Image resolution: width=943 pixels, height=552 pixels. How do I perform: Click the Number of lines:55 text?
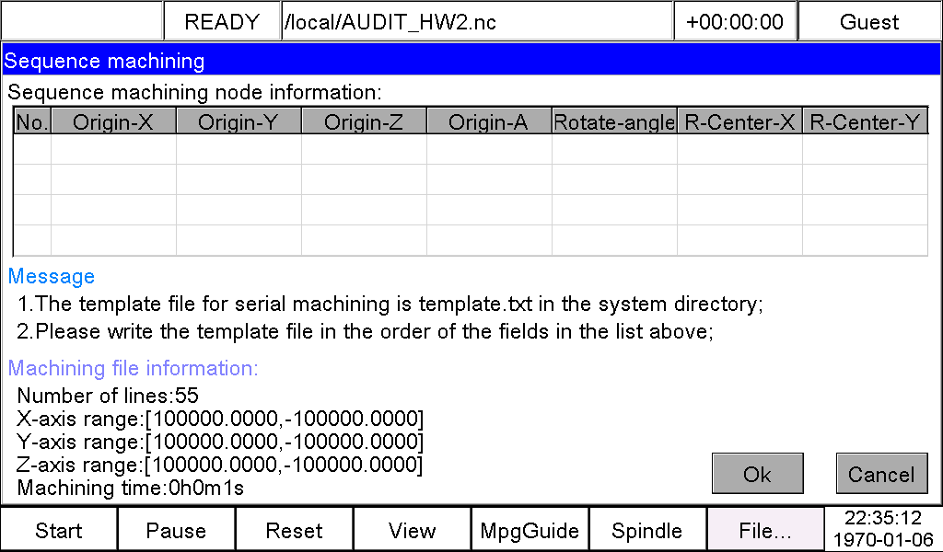point(108,396)
